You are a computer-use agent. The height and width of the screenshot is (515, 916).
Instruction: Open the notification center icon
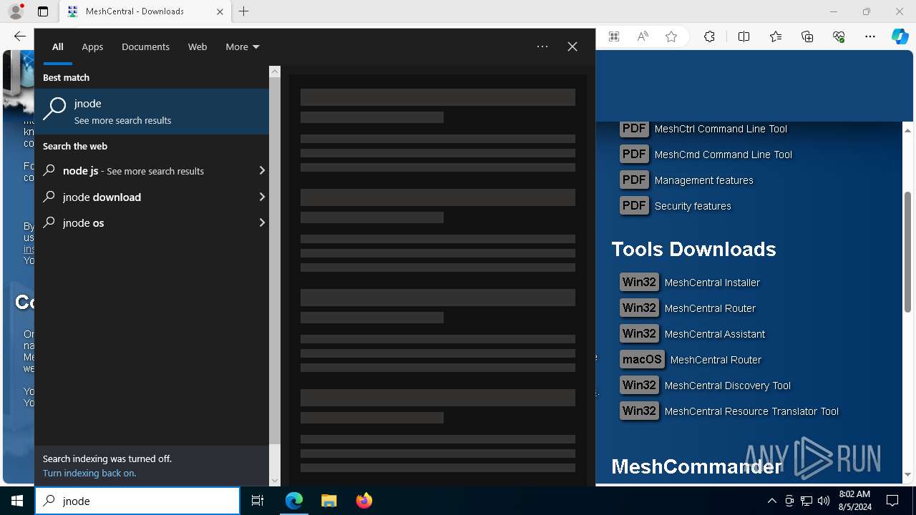pyautogui.click(x=892, y=501)
